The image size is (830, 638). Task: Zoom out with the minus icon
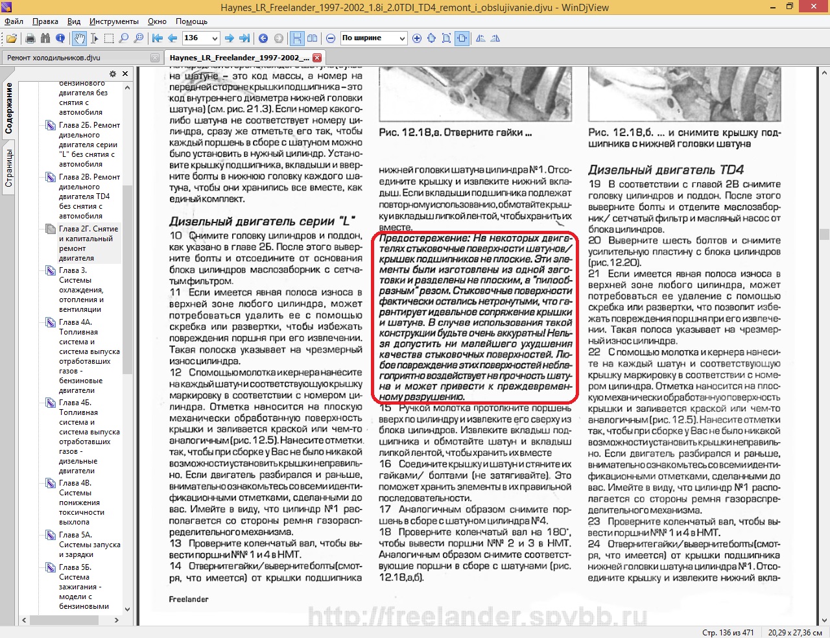331,38
